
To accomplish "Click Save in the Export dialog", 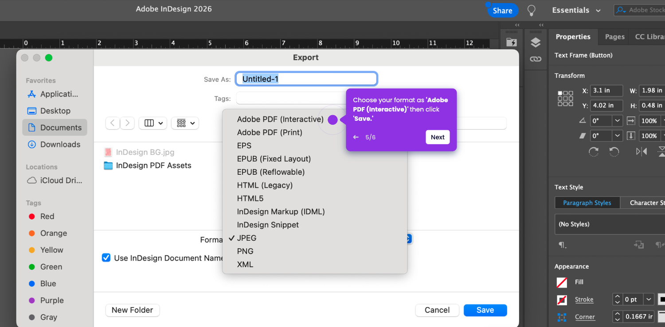I will [x=485, y=310].
